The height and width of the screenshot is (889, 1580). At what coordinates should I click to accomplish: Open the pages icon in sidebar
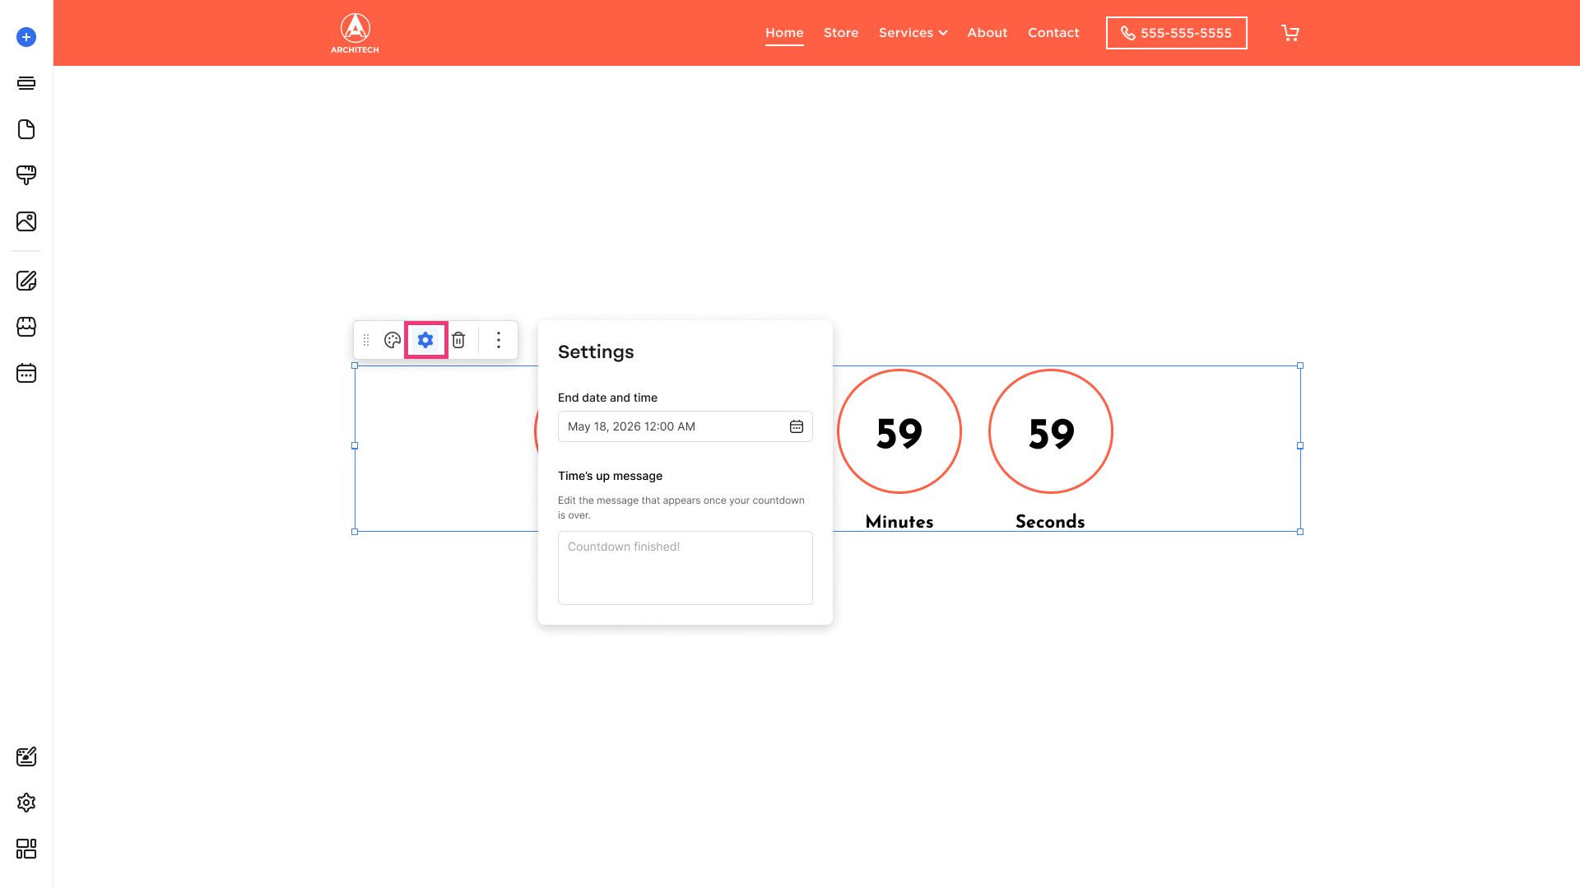tap(26, 129)
